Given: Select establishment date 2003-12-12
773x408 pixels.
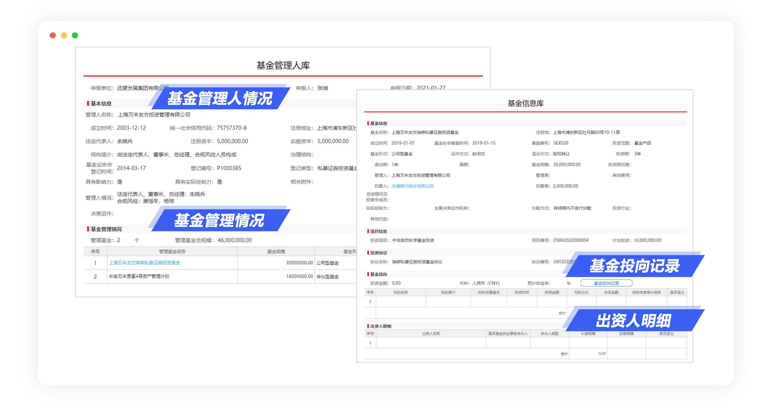Looking at the screenshot, I should (131, 128).
